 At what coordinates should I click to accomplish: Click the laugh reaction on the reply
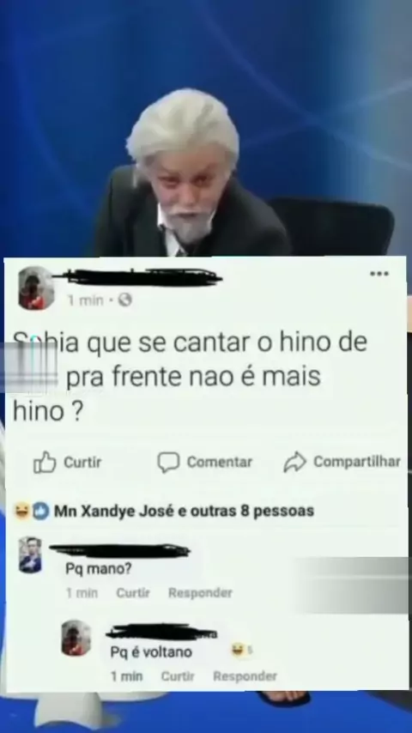238,650
